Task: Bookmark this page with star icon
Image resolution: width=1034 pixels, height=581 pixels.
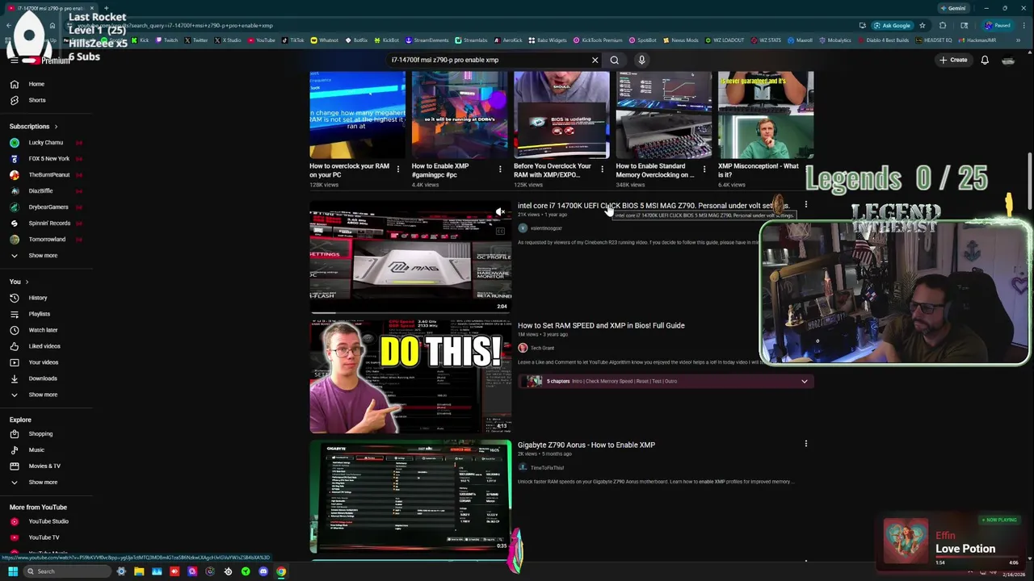Action: tap(922, 25)
